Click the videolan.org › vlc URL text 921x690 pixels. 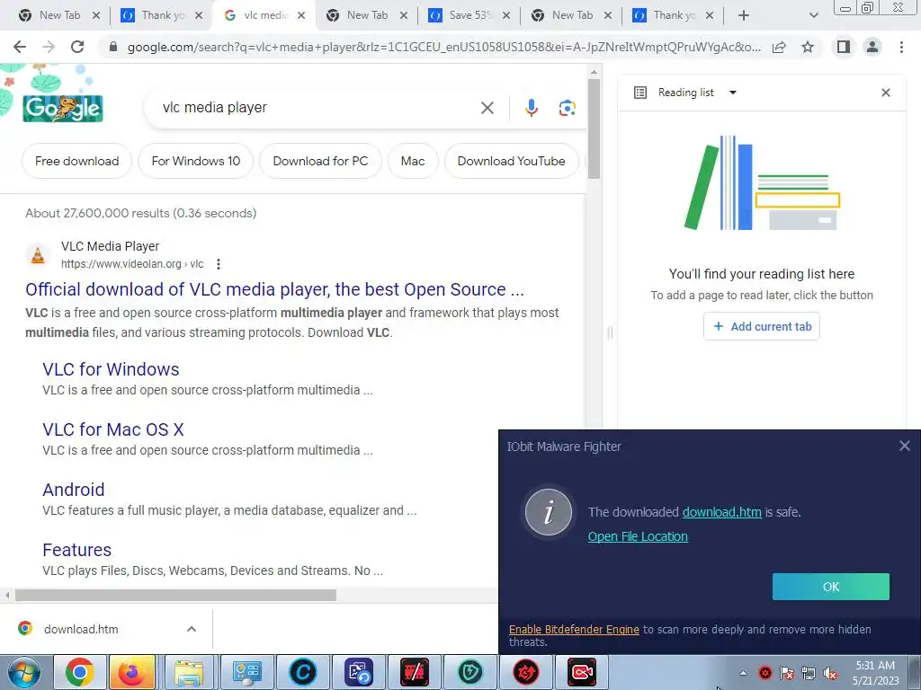(132, 264)
